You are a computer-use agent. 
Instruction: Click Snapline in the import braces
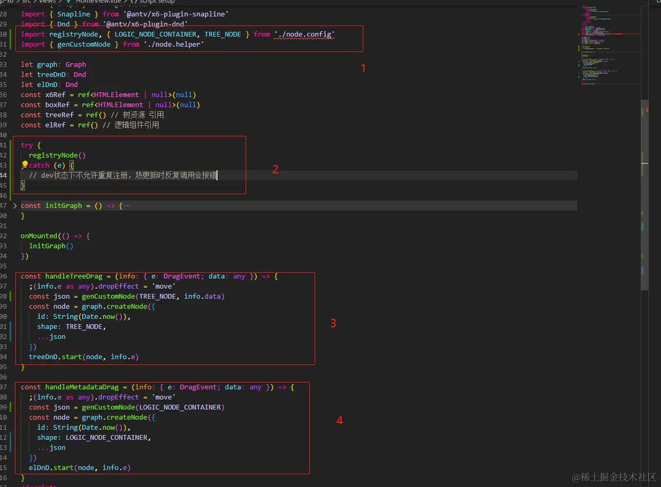(74, 14)
